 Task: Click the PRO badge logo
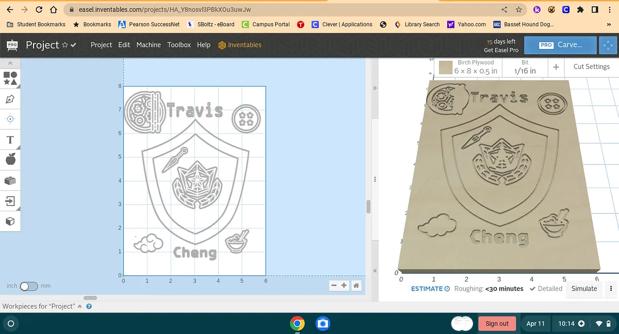click(x=12, y=45)
